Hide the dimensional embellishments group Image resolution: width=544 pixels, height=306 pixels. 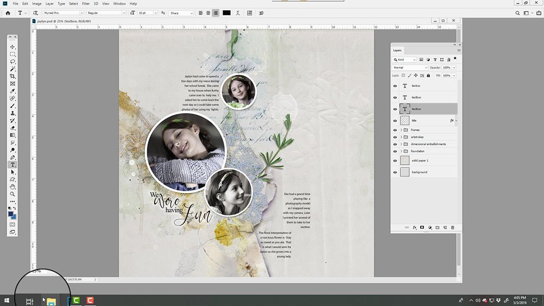[x=395, y=144]
